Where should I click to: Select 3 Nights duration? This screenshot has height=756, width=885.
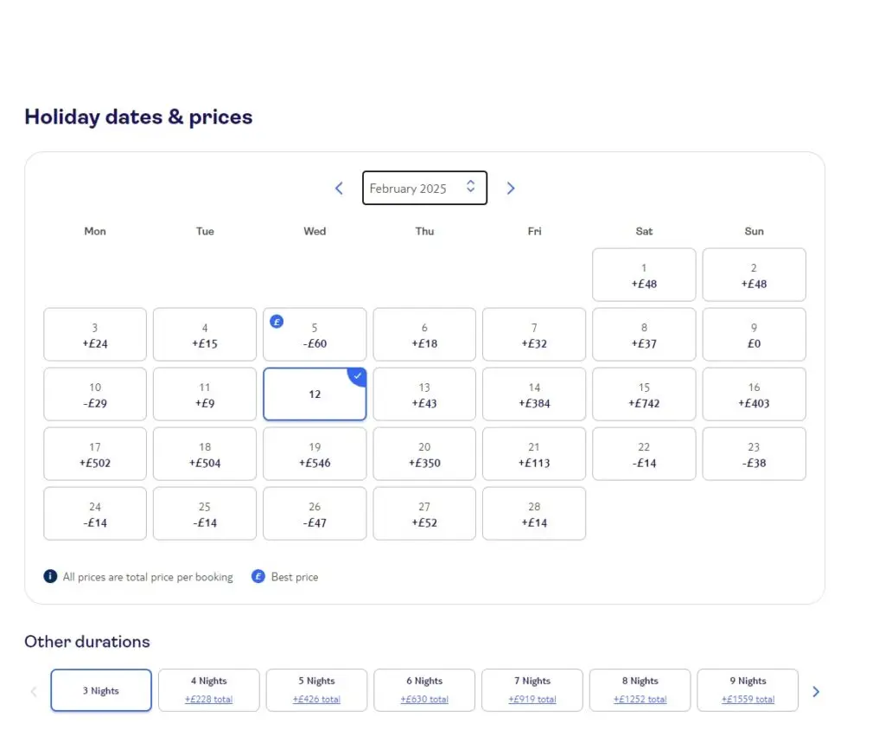(101, 690)
